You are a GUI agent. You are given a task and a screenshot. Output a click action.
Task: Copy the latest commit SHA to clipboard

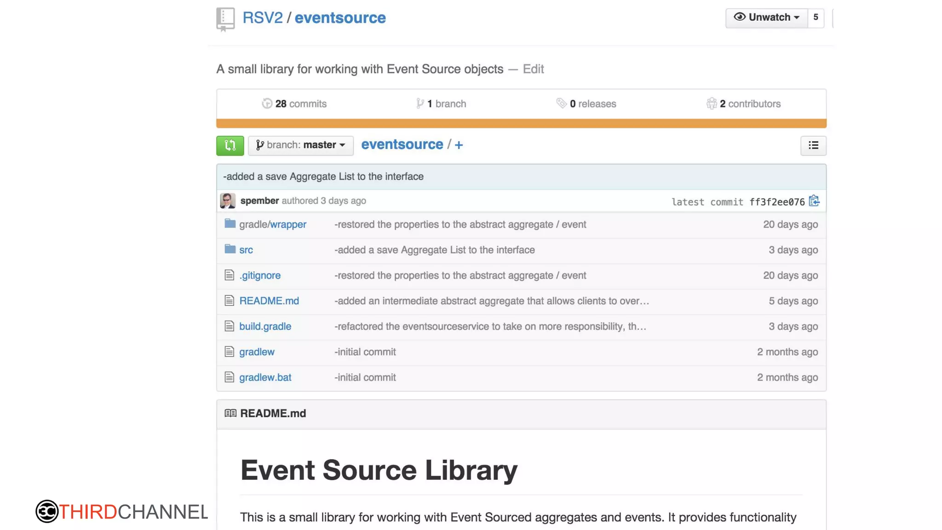[x=814, y=201]
